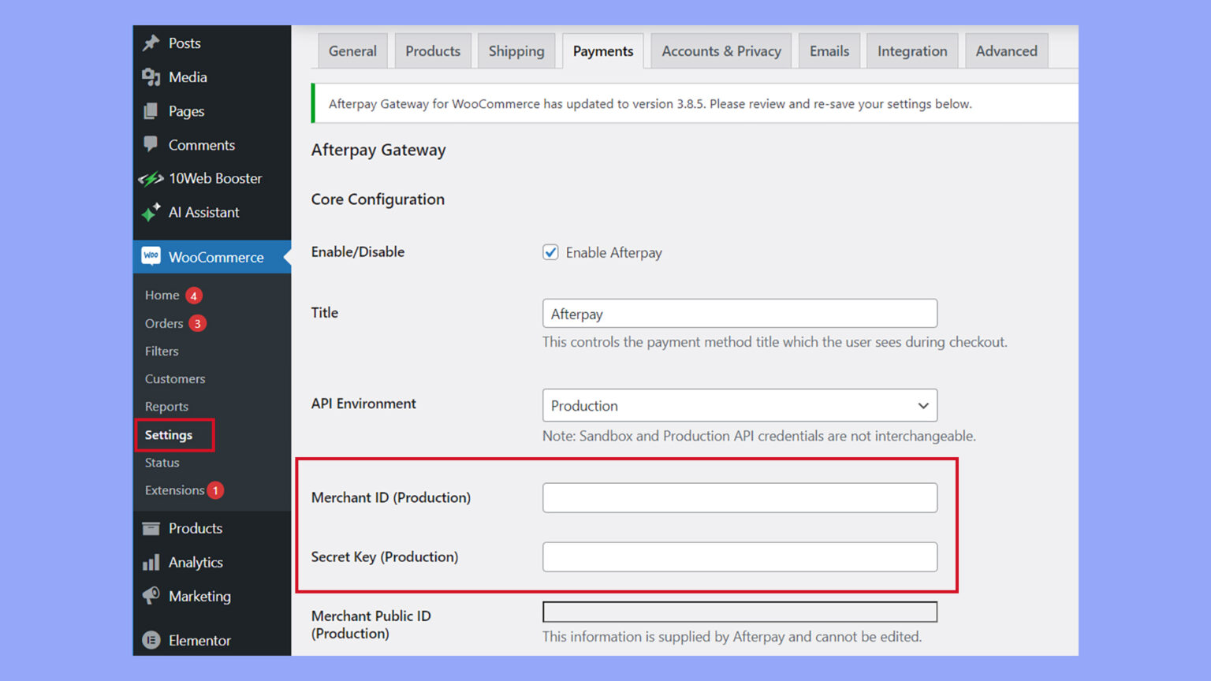Open Pages using its sidebar icon

tap(151, 111)
